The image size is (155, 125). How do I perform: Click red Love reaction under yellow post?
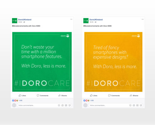click(x=86, y=101)
